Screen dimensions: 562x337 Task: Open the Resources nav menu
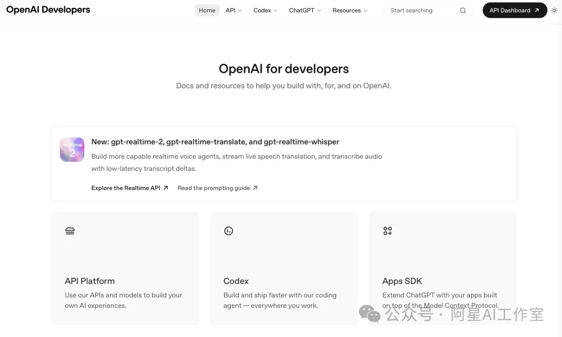[350, 10]
